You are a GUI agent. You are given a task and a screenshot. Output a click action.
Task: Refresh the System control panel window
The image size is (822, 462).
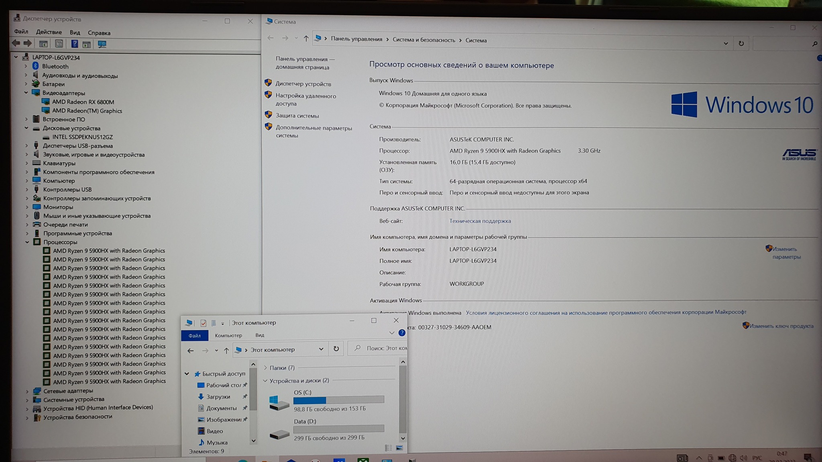[741, 43]
